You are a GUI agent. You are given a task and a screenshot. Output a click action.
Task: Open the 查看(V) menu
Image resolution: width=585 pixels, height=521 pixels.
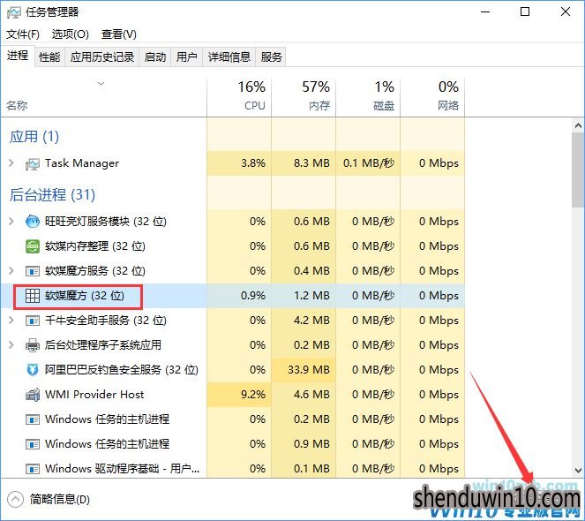119,34
